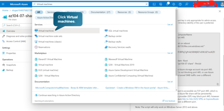This screenshot has width=224, height=111.
Task: Open Cloud Shell from top bar
Action: (x=154, y=4)
